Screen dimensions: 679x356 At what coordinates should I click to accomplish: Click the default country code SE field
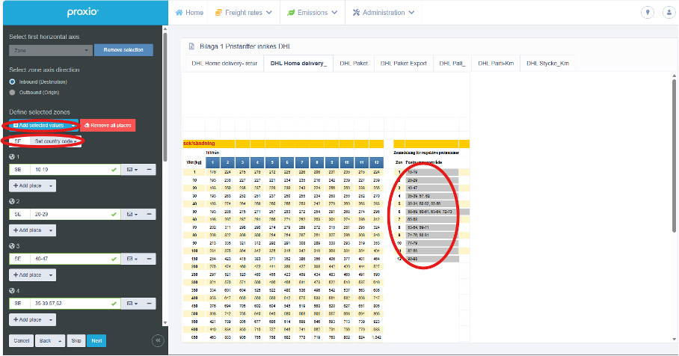tap(19, 141)
